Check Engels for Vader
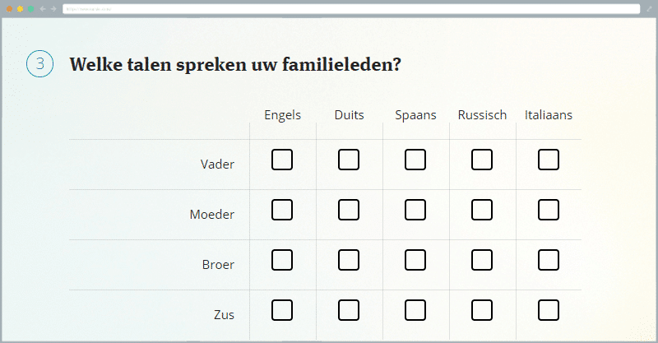This screenshot has height=343, width=658. (282, 160)
